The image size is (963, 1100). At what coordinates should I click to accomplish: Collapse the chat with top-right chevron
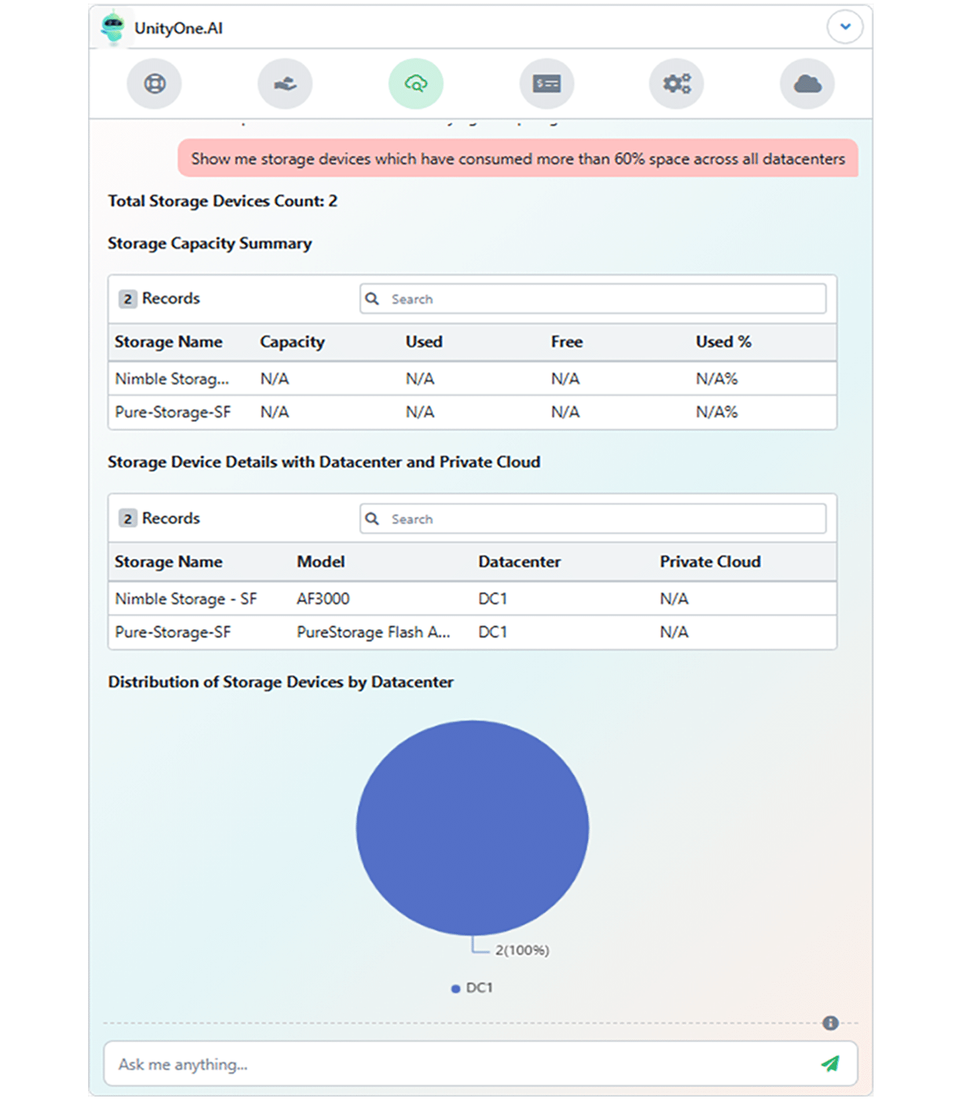coord(845,27)
